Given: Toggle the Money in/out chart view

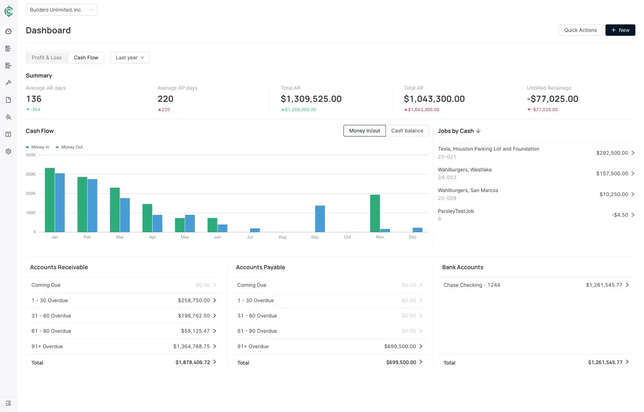Looking at the screenshot, I should click(x=364, y=130).
